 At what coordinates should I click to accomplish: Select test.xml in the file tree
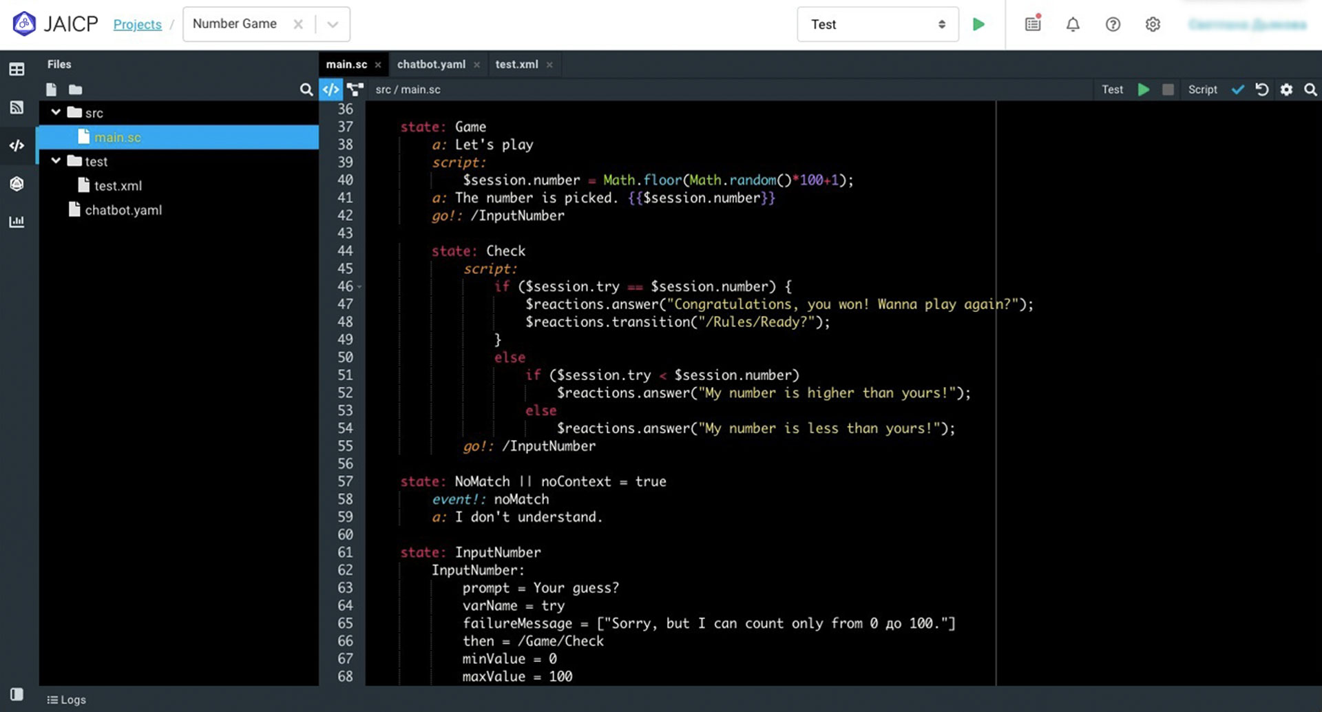(118, 186)
